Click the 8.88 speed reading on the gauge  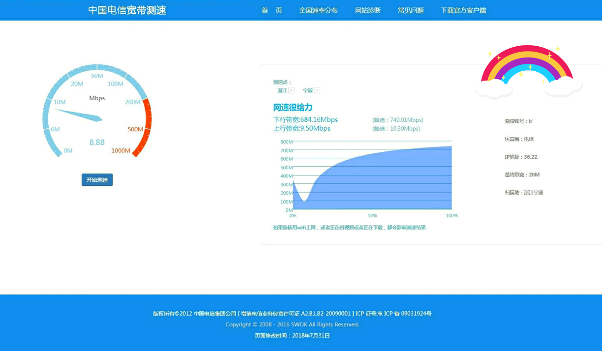coord(97,142)
